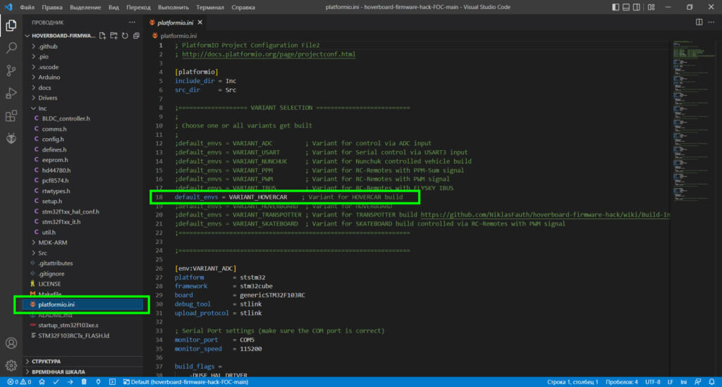Expand the docs folder
722x387 pixels.
(83, 87)
